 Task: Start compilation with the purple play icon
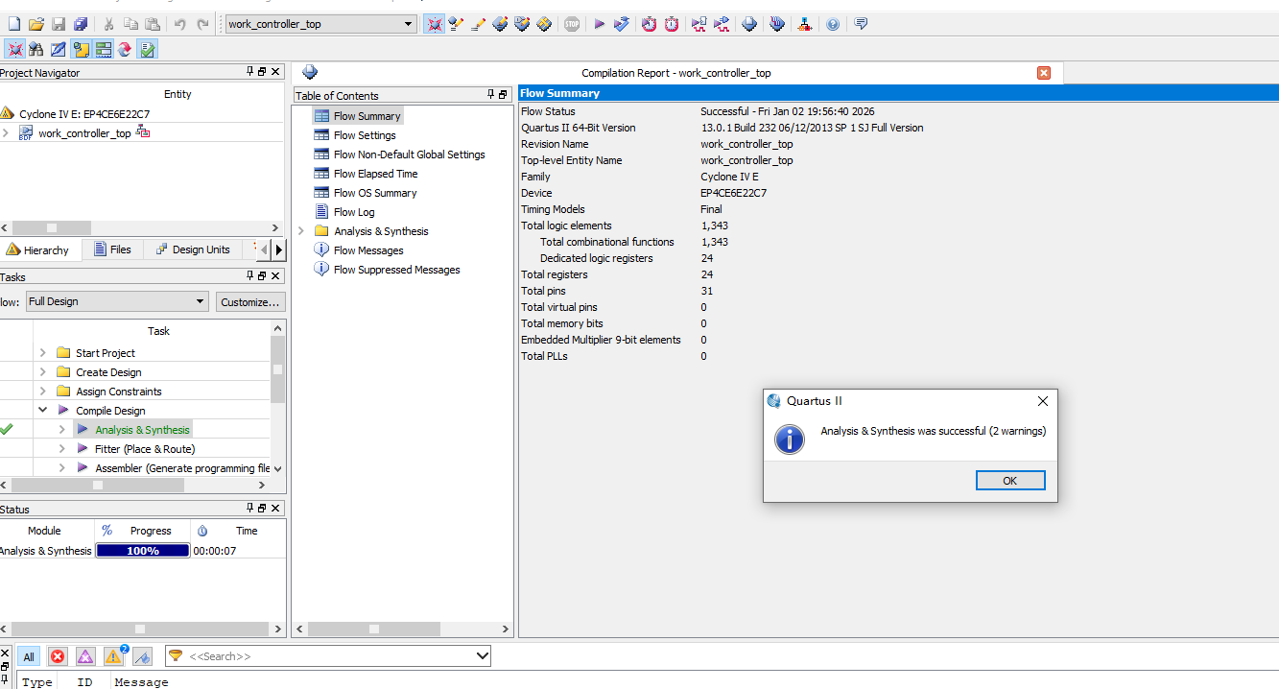[x=599, y=24]
